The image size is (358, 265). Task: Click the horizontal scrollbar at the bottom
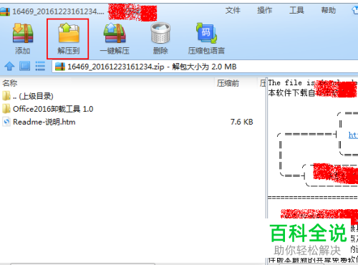[x=82, y=264]
